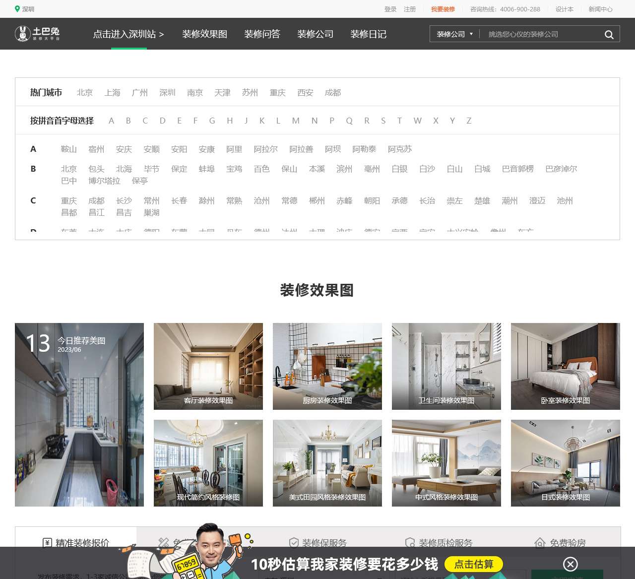This screenshot has width=635, height=579.
Task: Open 装修问答 in the navigation bar
Action: point(262,34)
